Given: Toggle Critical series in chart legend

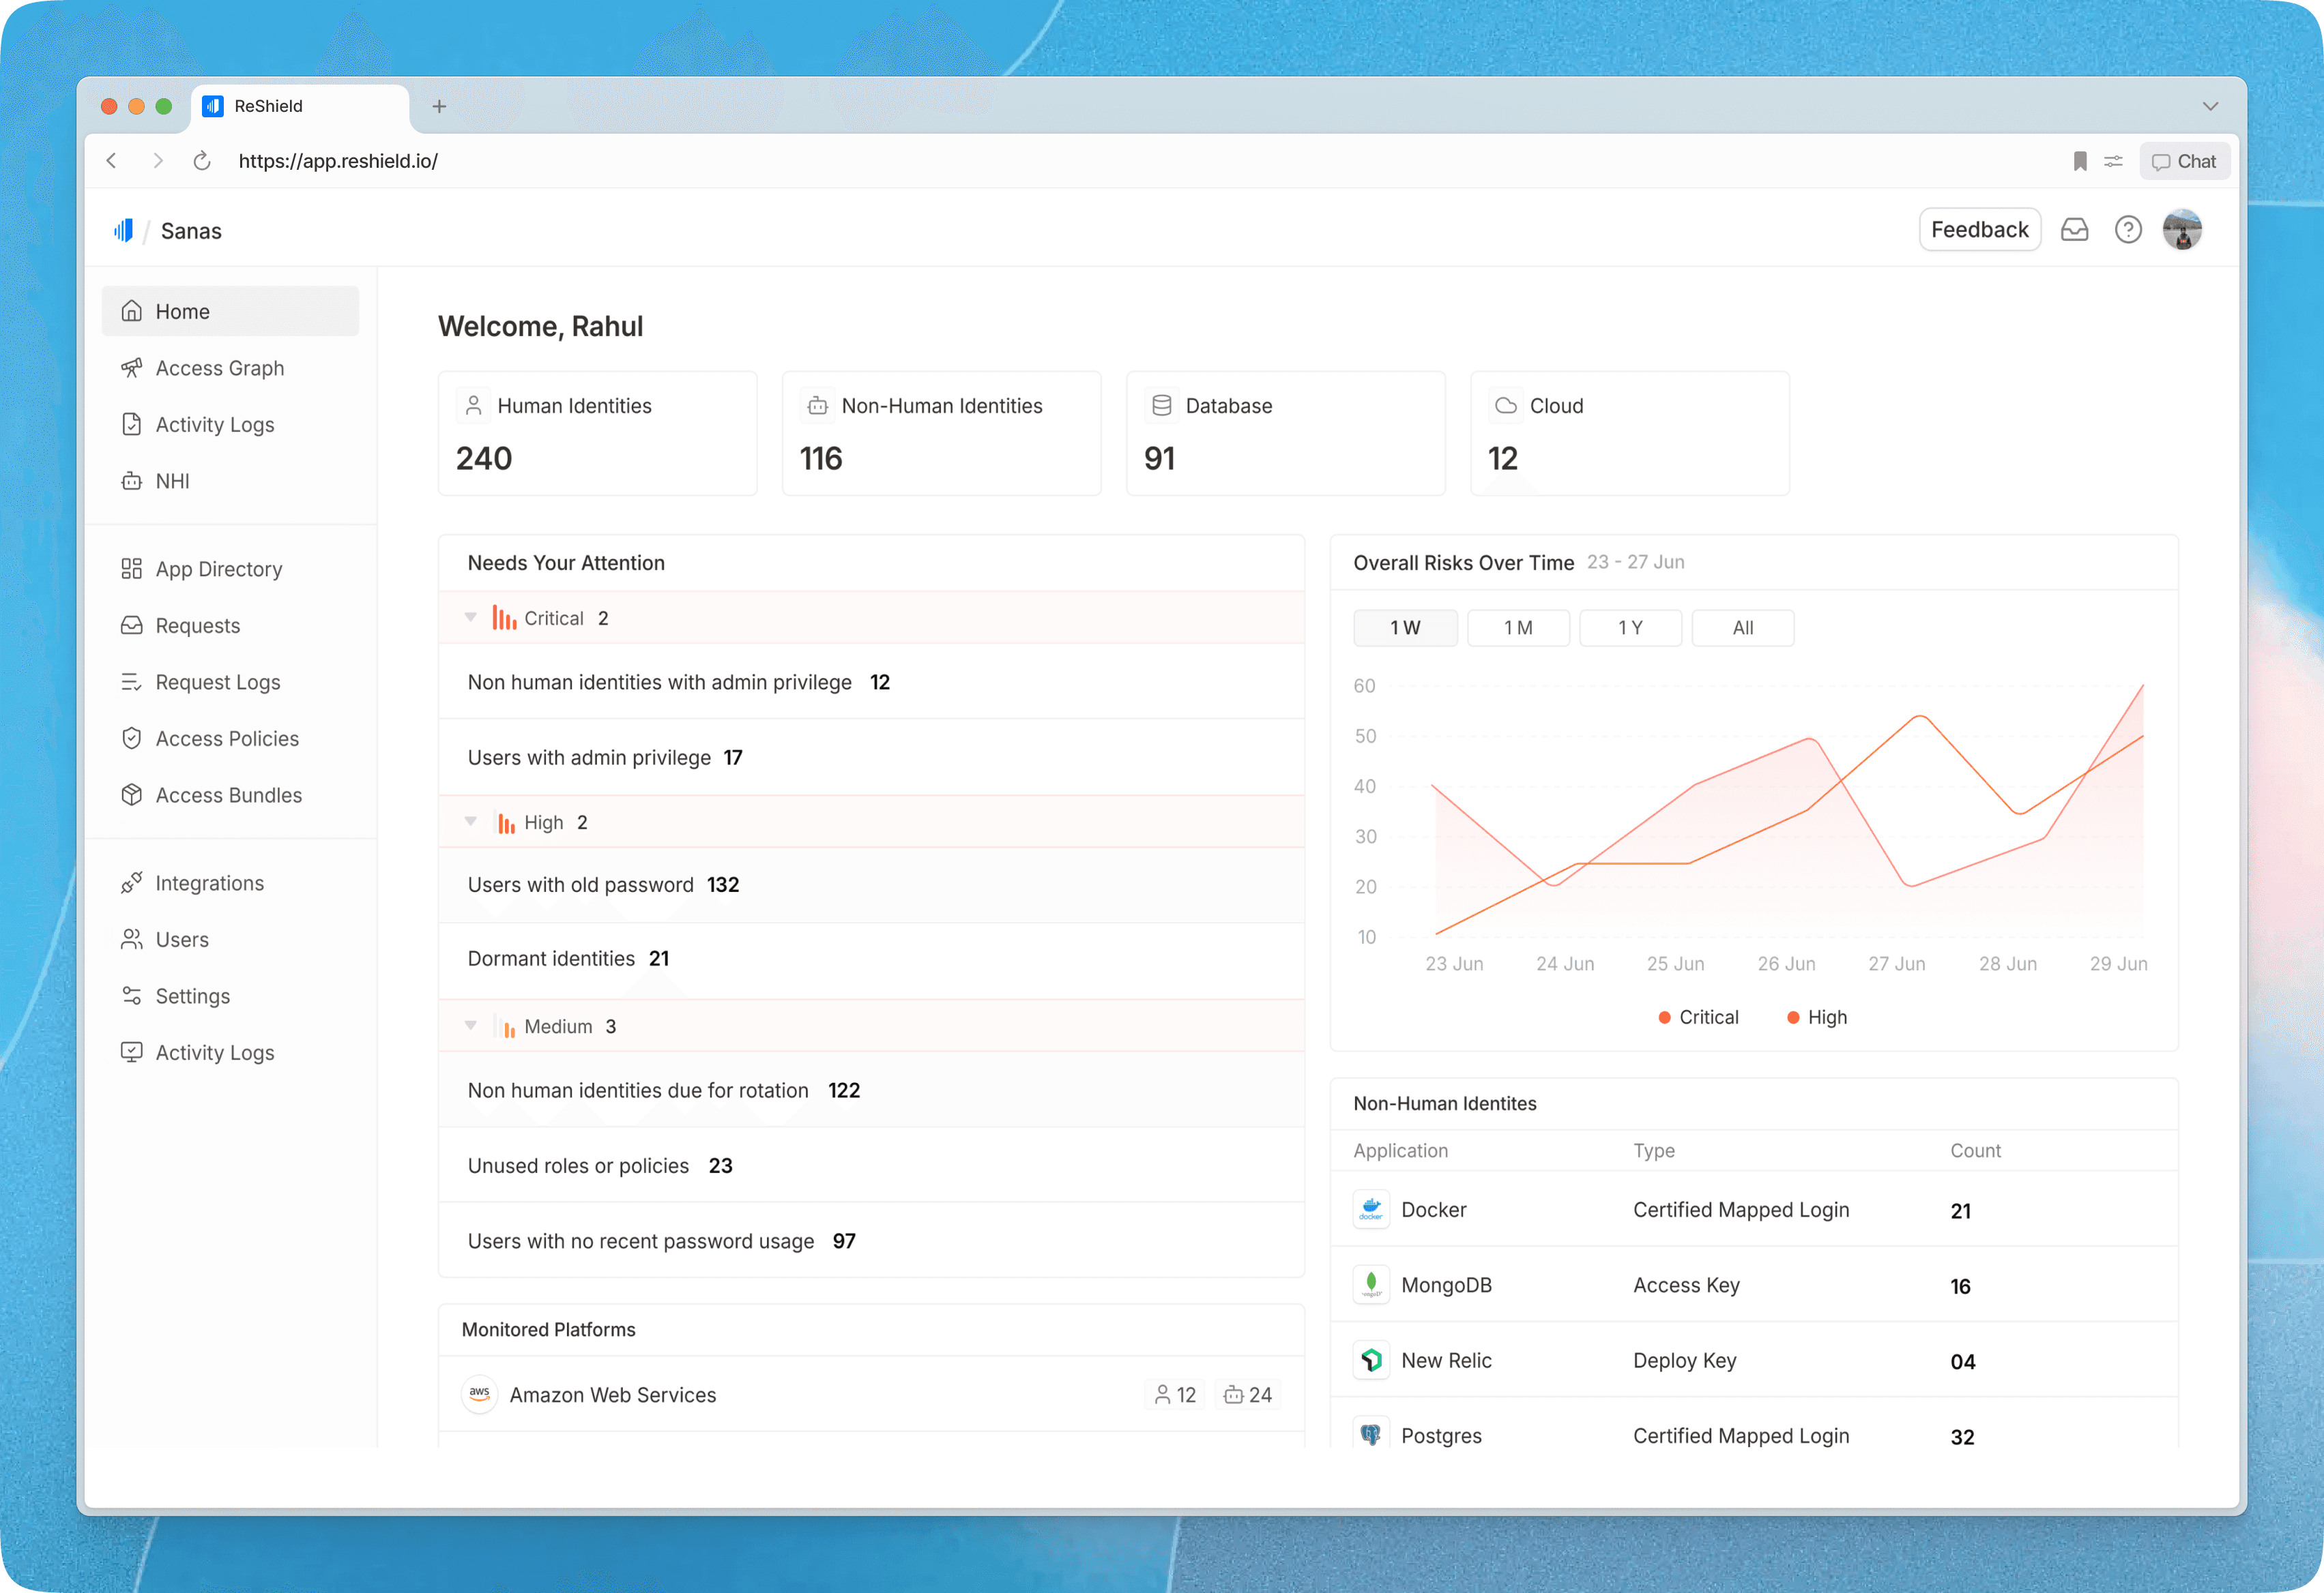Looking at the screenshot, I should (1698, 1016).
